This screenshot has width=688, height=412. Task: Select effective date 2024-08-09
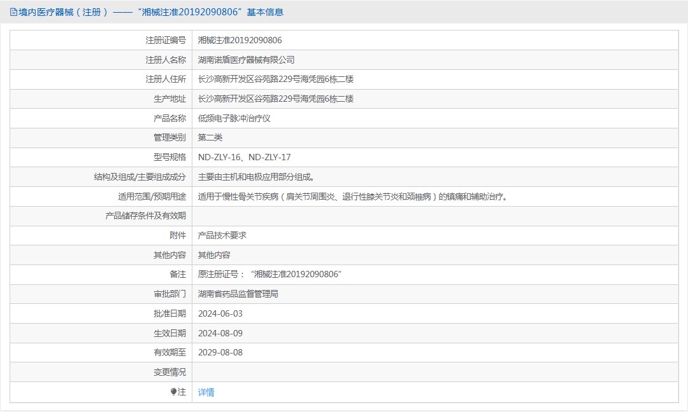click(220, 333)
